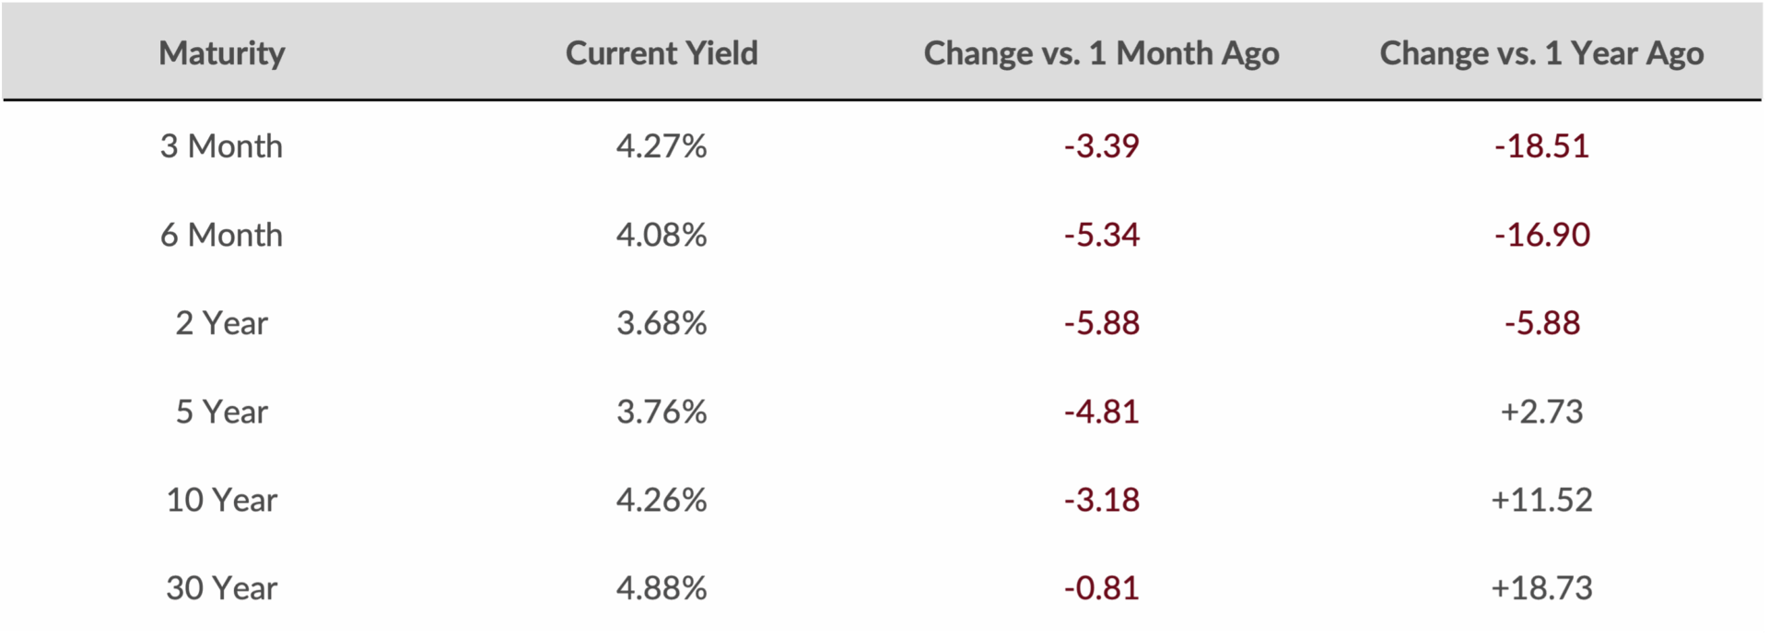Click the -0.81 monthly change value
Screen dimensions: 1769x637
tap(1101, 588)
